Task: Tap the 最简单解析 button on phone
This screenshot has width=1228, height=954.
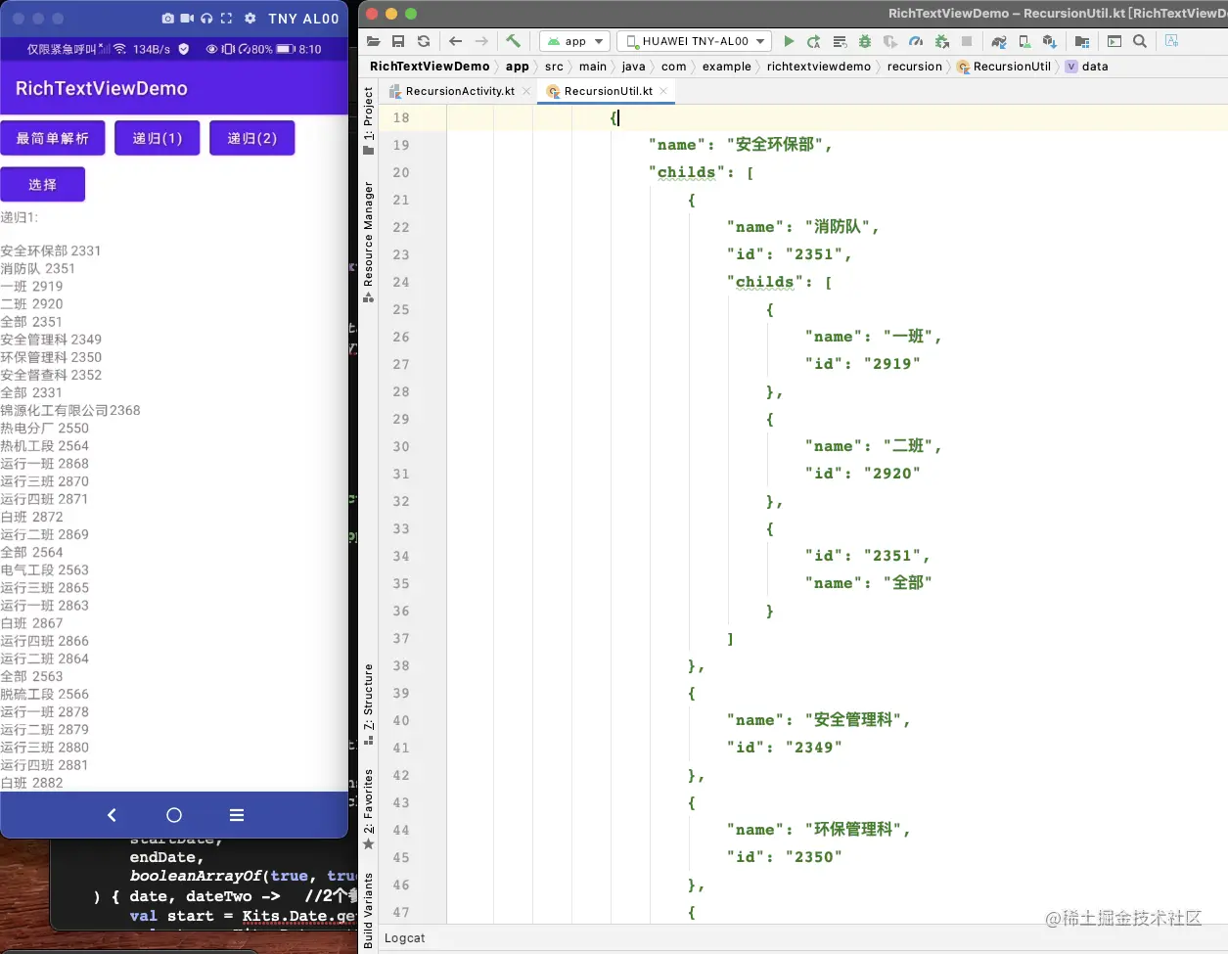Action: pos(53,138)
